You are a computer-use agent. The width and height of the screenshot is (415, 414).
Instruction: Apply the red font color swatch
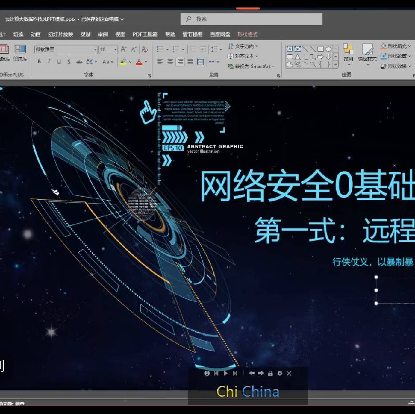[139, 62]
